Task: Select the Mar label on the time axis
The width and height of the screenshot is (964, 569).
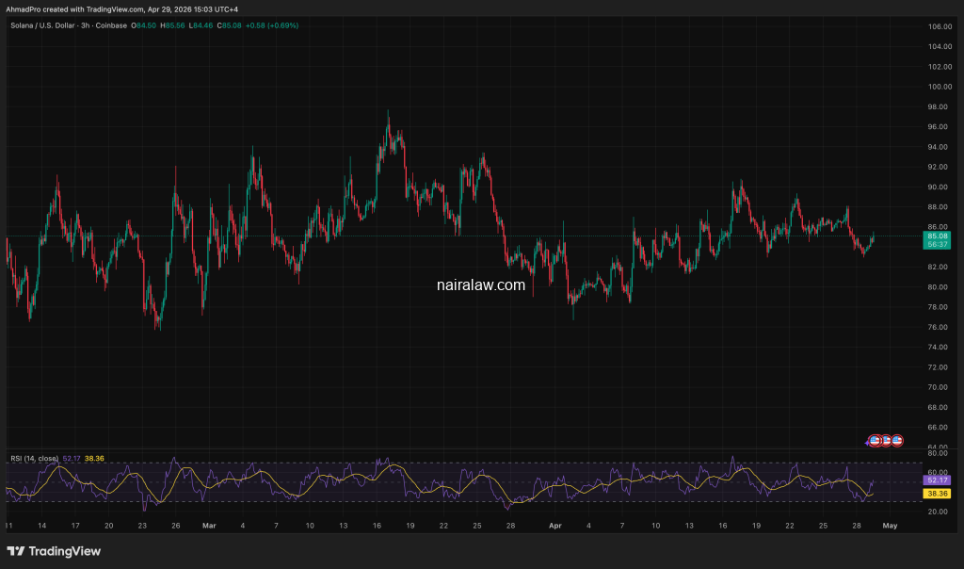Action: (209, 526)
